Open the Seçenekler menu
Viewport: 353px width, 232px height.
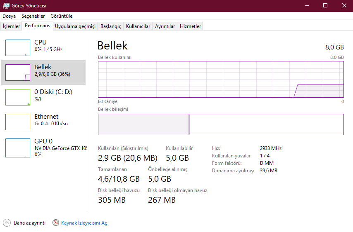[x=33, y=16]
